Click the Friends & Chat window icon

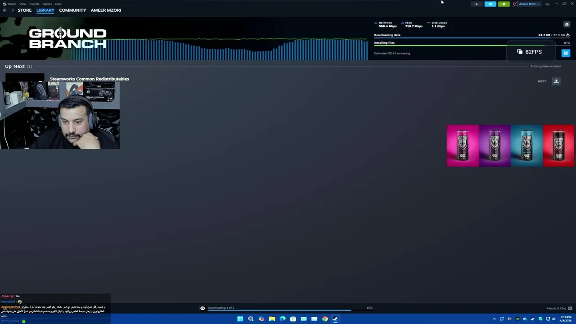570,308
